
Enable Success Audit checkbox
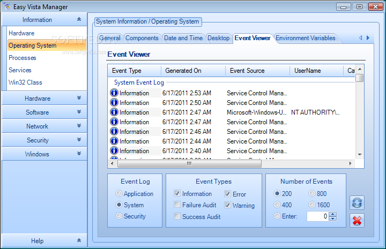tap(177, 216)
